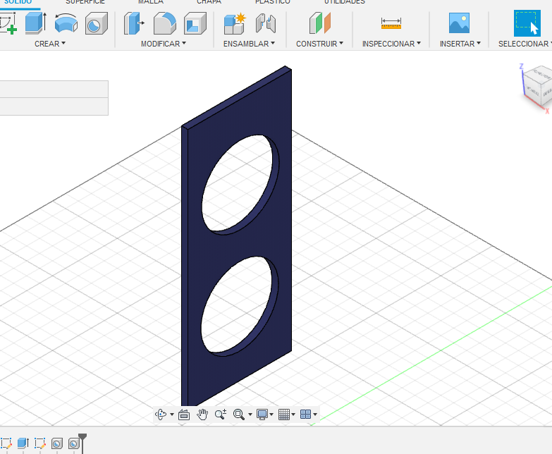The image size is (552, 454).
Task: Switch to the SUPERFICIE tab
Action: (x=85, y=1)
